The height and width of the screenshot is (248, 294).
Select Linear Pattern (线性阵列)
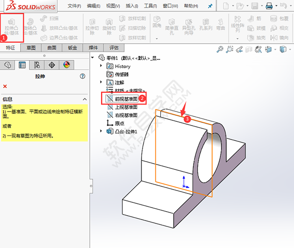tap(237, 24)
